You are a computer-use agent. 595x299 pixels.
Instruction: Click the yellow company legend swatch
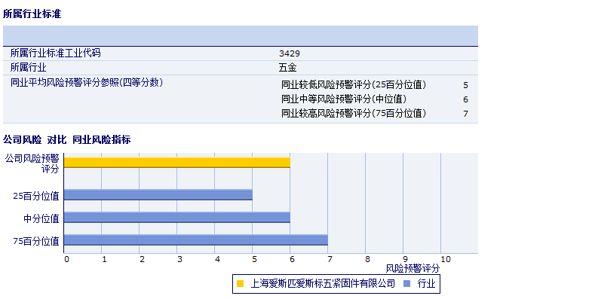[x=240, y=283]
